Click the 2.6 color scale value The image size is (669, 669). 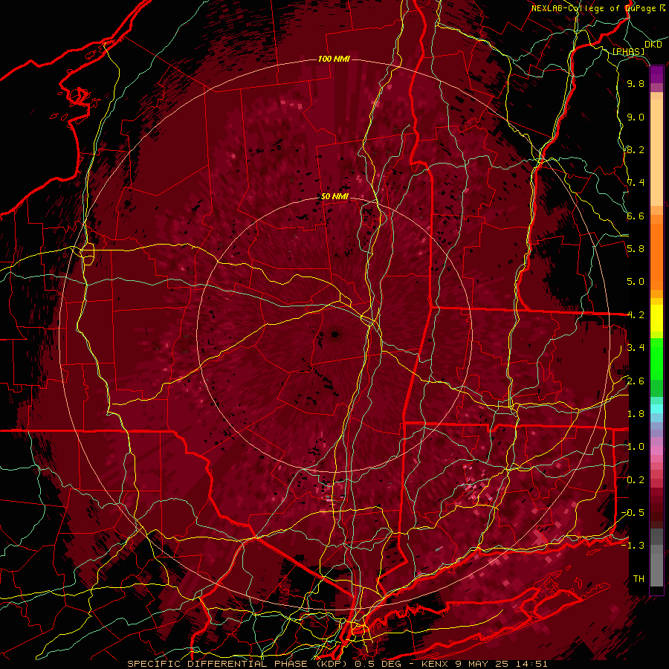click(636, 381)
